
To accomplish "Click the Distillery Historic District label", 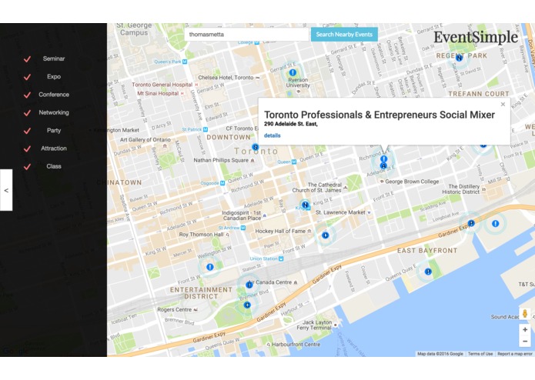I will click(461, 189).
